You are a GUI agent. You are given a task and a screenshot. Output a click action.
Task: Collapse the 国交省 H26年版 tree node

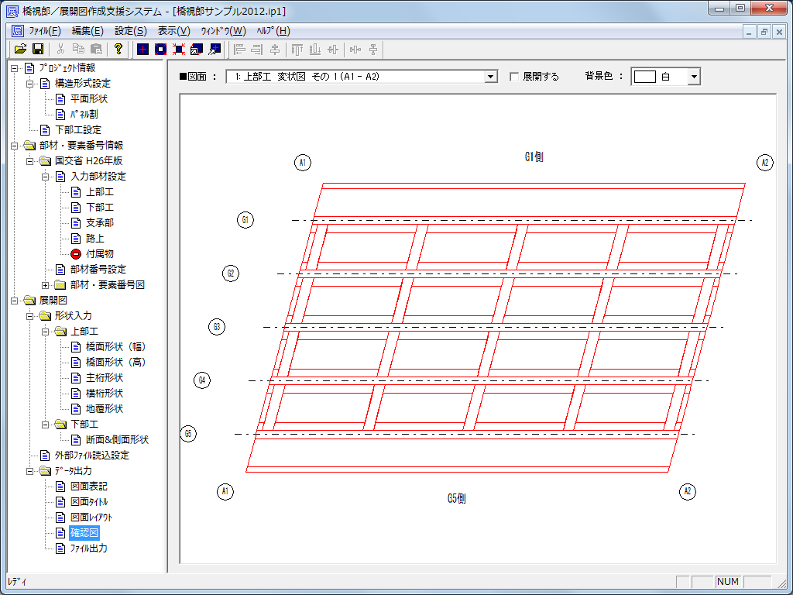coord(29,161)
